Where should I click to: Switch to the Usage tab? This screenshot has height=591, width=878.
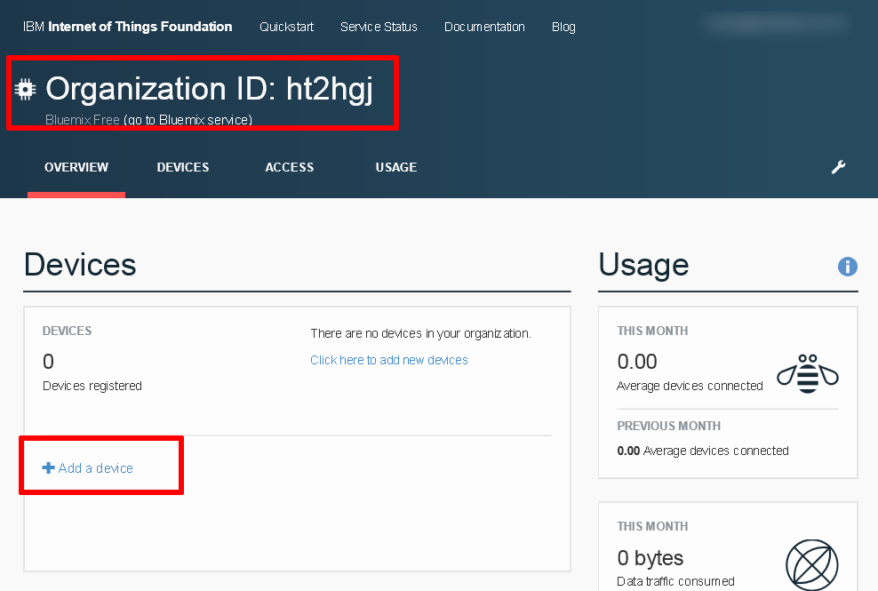[x=395, y=167]
